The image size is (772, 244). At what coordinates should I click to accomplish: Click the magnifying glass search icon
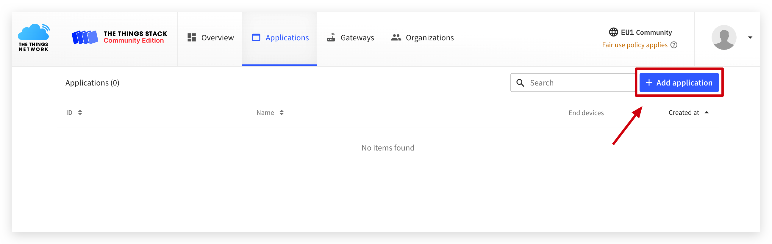click(x=520, y=83)
